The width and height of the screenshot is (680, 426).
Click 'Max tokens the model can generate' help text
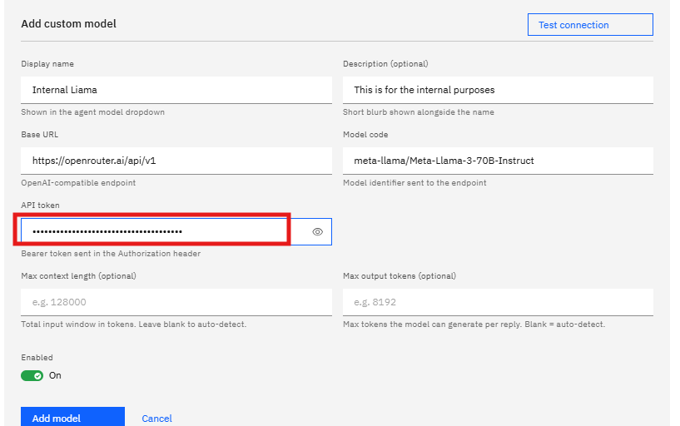[x=474, y=324]
